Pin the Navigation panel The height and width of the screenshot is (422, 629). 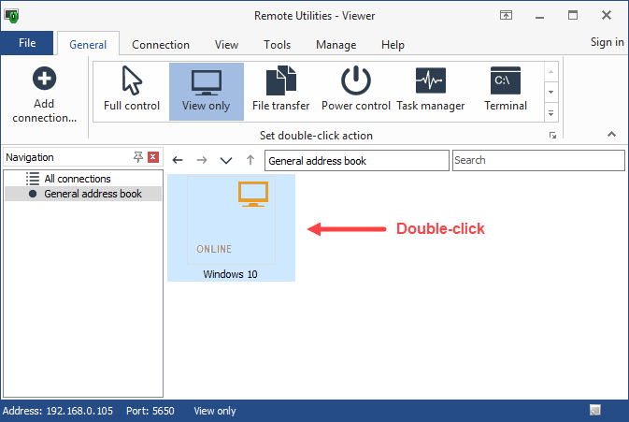(138, 157)
